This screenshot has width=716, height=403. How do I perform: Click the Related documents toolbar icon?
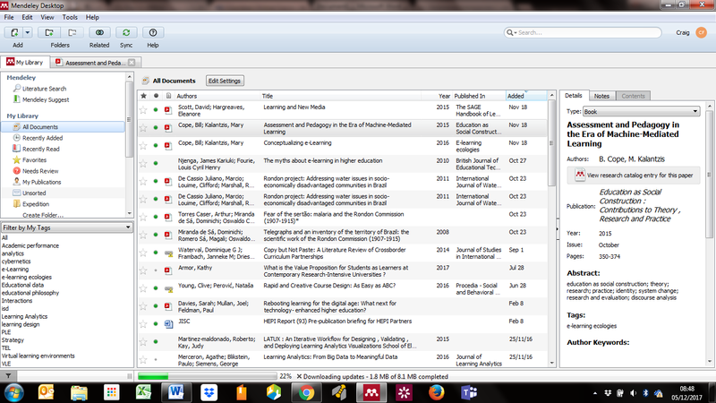tap(98, 33)
